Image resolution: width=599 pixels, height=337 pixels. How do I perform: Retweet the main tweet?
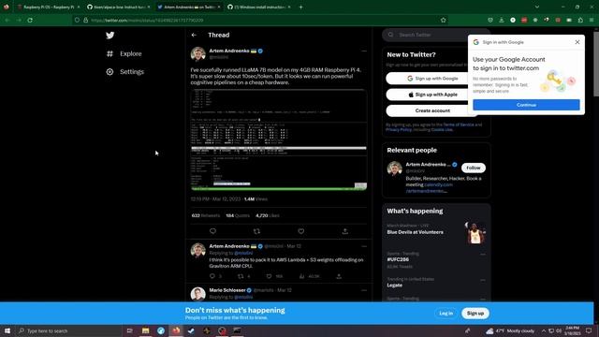pos(256,231)
